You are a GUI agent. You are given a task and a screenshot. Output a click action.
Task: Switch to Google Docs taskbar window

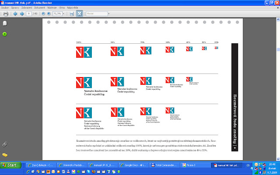click(134, 165)
